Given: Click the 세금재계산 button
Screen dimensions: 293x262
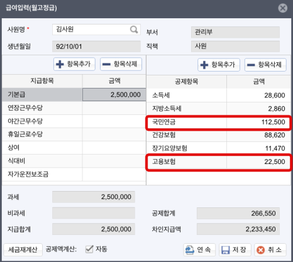Looking at the screenshot, I should click(x=23, y=249).
